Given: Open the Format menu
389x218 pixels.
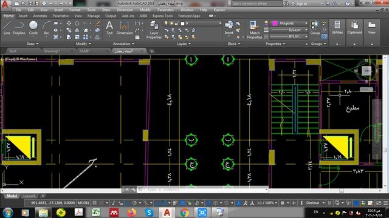Looking at the screenshot, I should 75,10.
